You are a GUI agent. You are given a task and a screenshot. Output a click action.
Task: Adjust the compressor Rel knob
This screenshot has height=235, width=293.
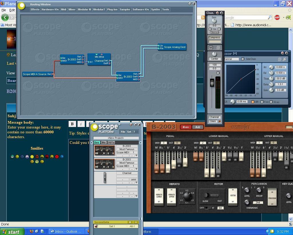[271, 73]
